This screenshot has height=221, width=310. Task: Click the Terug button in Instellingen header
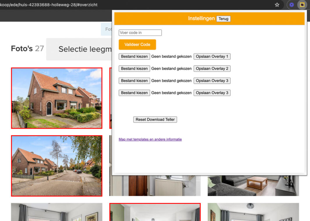223,19
